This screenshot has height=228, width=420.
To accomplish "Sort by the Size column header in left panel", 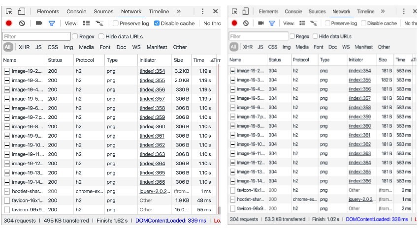I will pos(178,60).
